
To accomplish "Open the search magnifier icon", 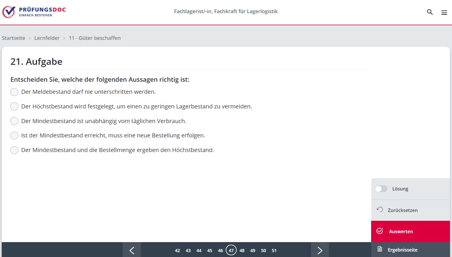I will 430,12.
